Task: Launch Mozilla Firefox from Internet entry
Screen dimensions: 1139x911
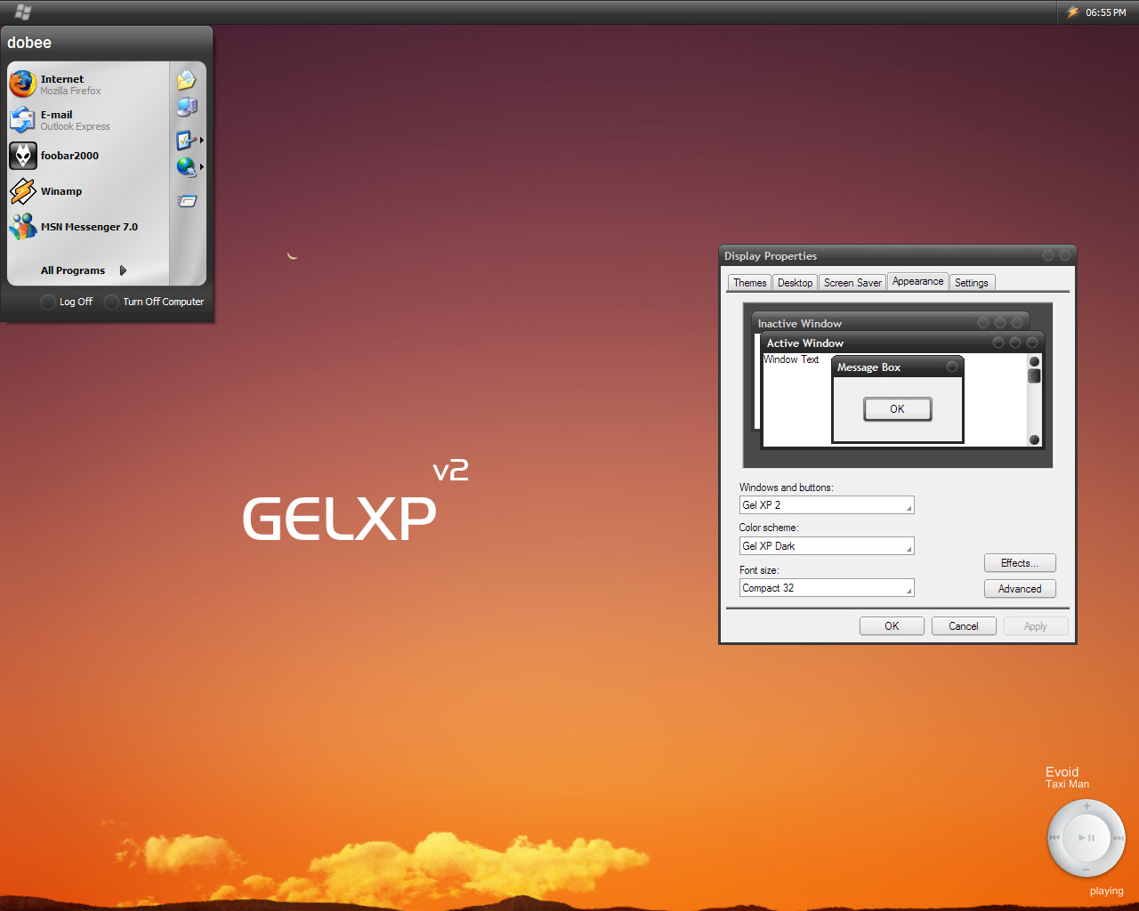Action: (87, 85)
